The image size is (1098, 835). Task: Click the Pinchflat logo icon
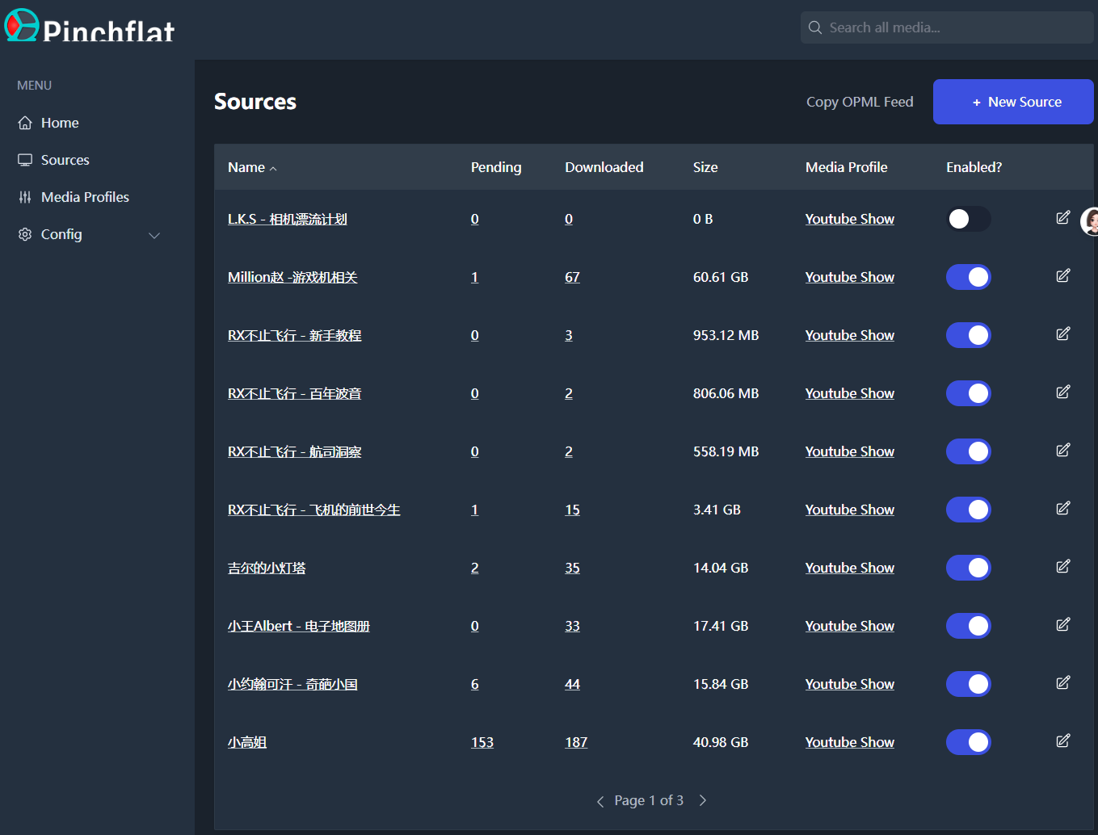22,25
